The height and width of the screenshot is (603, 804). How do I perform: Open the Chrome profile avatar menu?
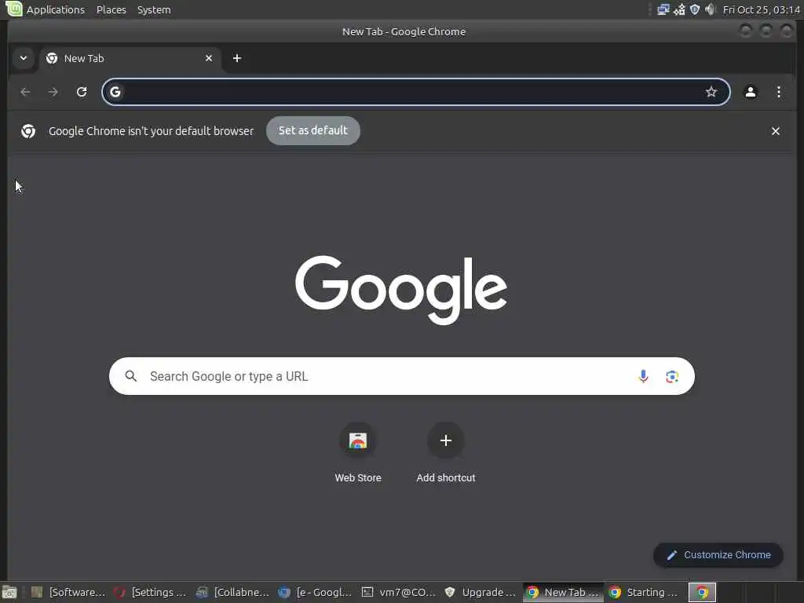pos(750,93)
